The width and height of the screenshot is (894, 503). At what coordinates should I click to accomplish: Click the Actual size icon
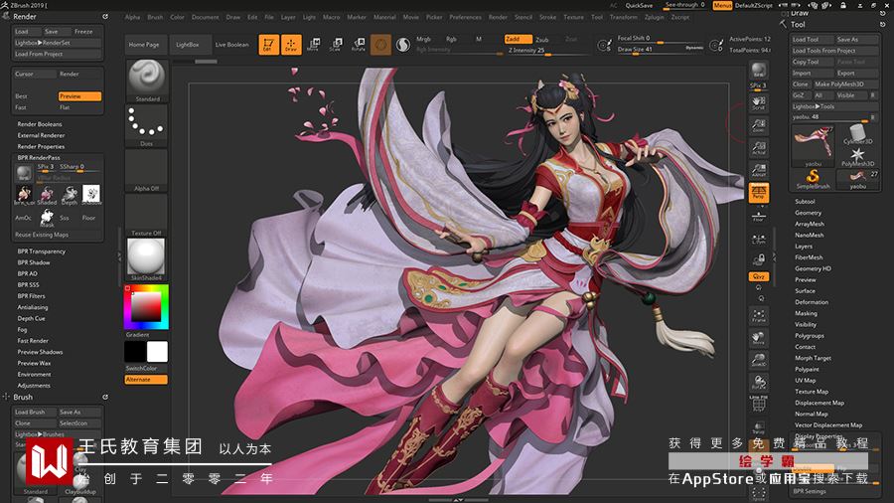coord(758,148)
